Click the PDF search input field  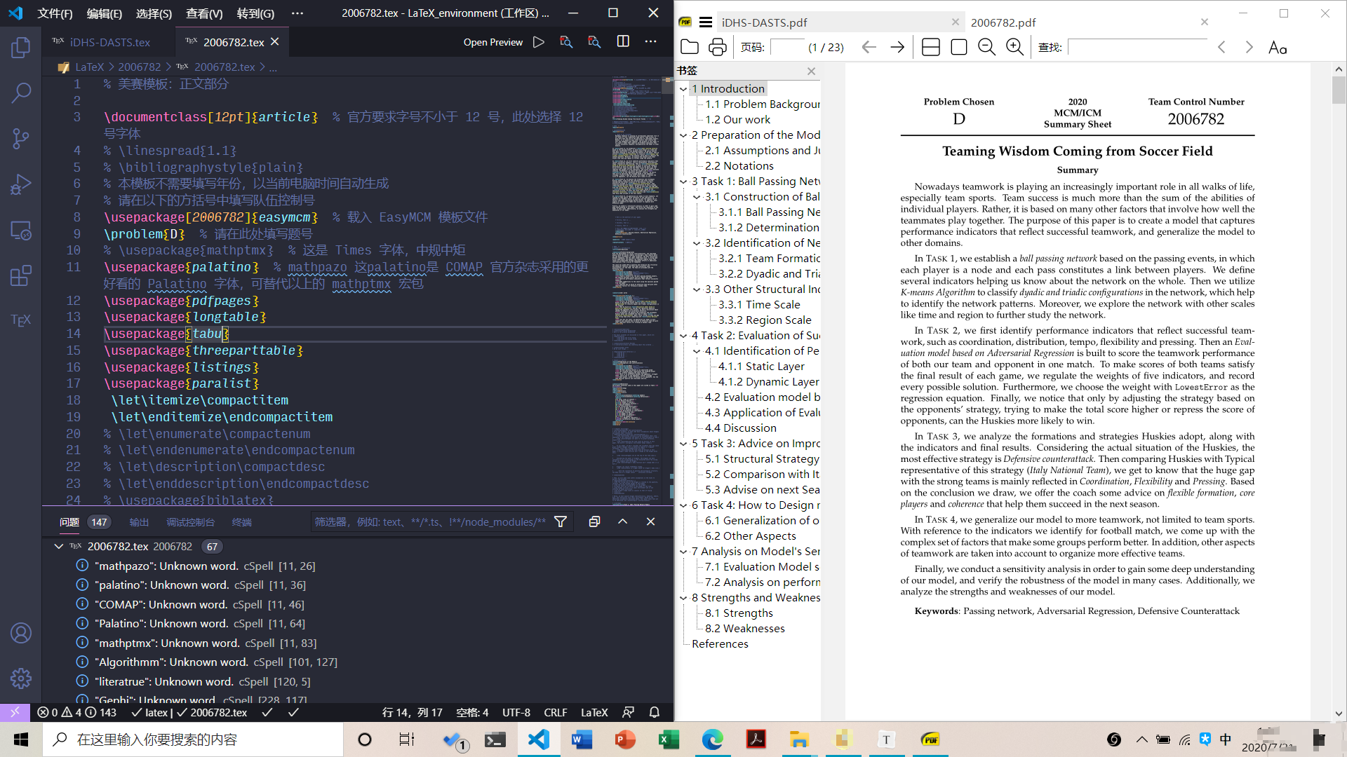point(1137,47)
